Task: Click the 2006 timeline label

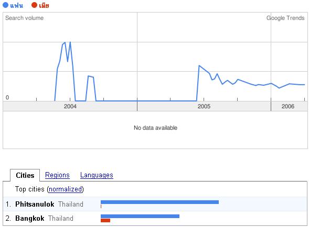Action: 288,106
